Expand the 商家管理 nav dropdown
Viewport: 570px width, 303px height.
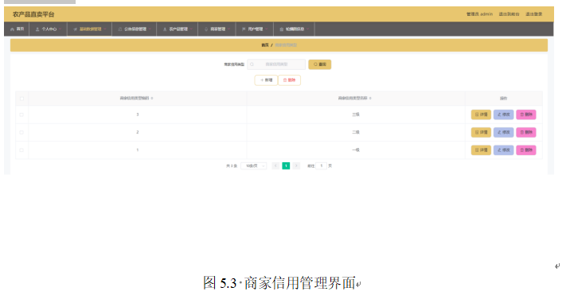[x=217, y=29]
